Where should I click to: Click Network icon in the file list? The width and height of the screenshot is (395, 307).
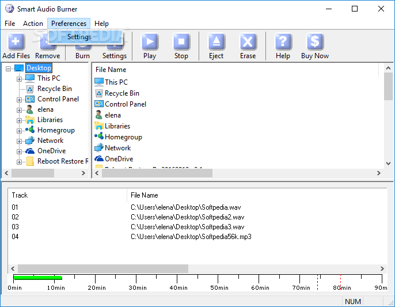[x=99, y=147]
